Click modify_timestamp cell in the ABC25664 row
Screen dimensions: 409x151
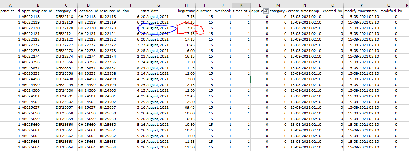[x=361, y=147]
